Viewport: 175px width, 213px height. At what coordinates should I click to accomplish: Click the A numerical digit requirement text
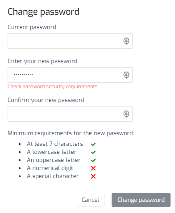pyautogui.click(x=50, y=168)
